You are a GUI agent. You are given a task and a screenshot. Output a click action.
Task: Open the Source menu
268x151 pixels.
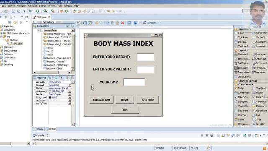tap(11, 5)
